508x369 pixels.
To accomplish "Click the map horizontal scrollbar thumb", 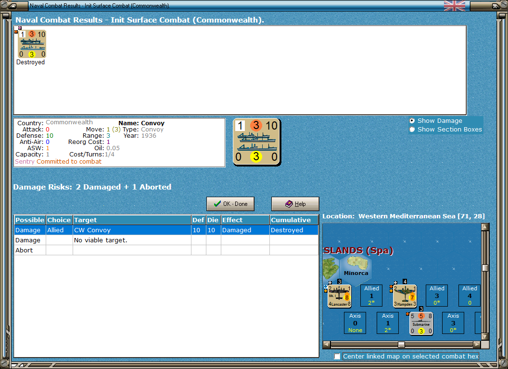I will click(401, 345).
